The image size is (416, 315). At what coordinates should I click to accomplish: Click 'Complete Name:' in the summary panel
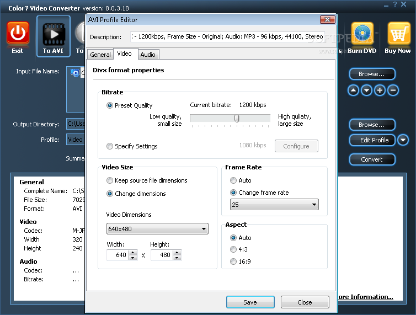point(45,191)
